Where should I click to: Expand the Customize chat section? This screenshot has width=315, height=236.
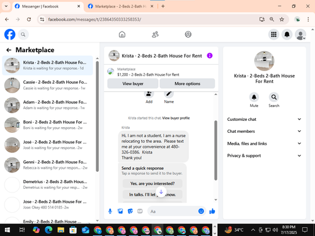(x=264, y=119)
